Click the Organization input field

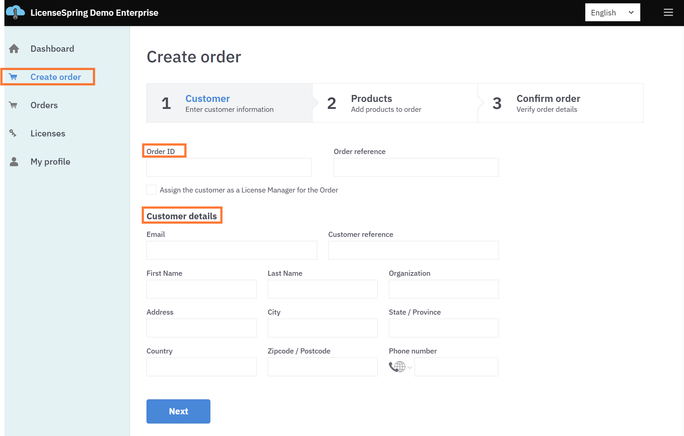tap(444, 289)
